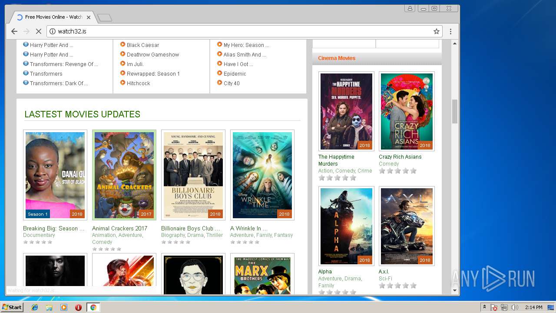
Task: Open the file explorer taskbar icon
Action: pos(49,307)
